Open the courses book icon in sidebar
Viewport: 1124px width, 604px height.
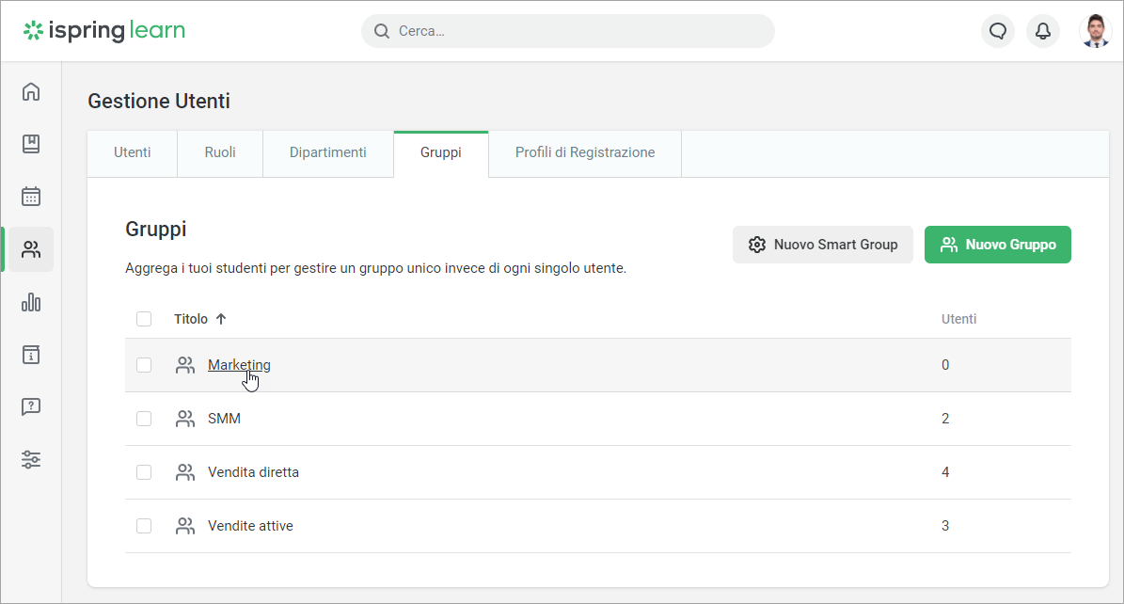coord(31,144)
